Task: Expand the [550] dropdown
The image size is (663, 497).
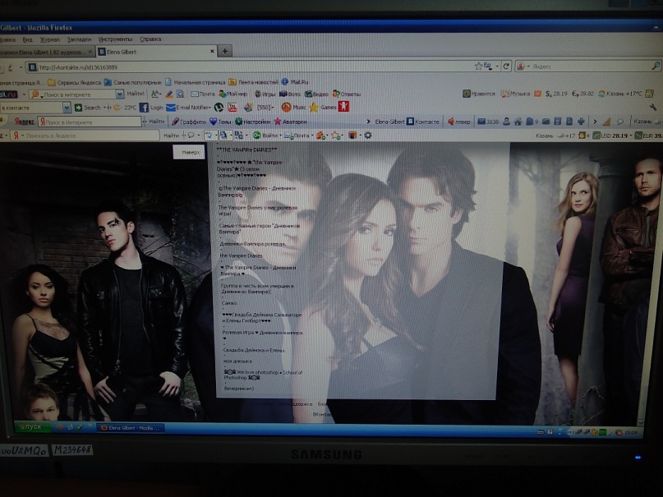Action: click(272, 108)
